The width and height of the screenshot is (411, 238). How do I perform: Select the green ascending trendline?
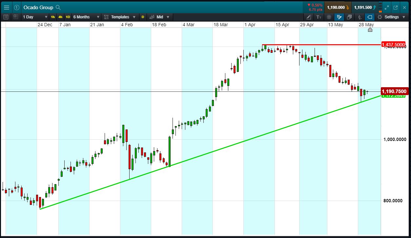point(210,152)
